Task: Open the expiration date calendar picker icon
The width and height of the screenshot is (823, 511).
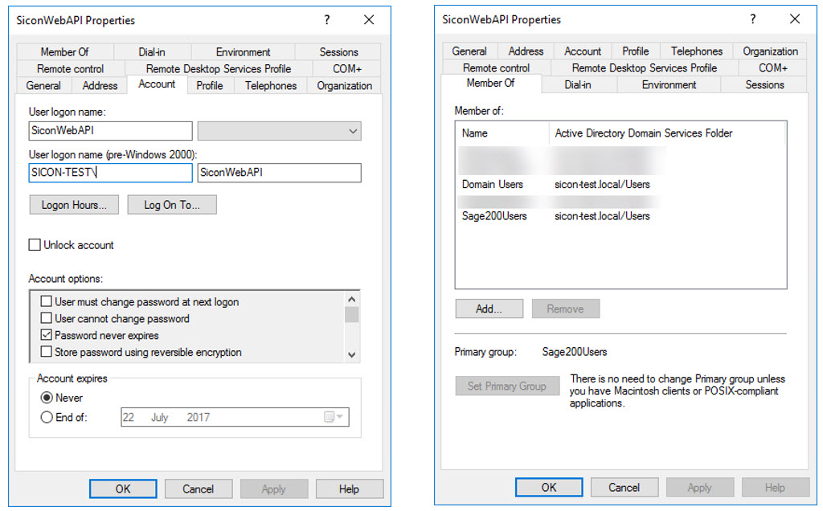Action: pyautogui.click(x=327, y=417)
